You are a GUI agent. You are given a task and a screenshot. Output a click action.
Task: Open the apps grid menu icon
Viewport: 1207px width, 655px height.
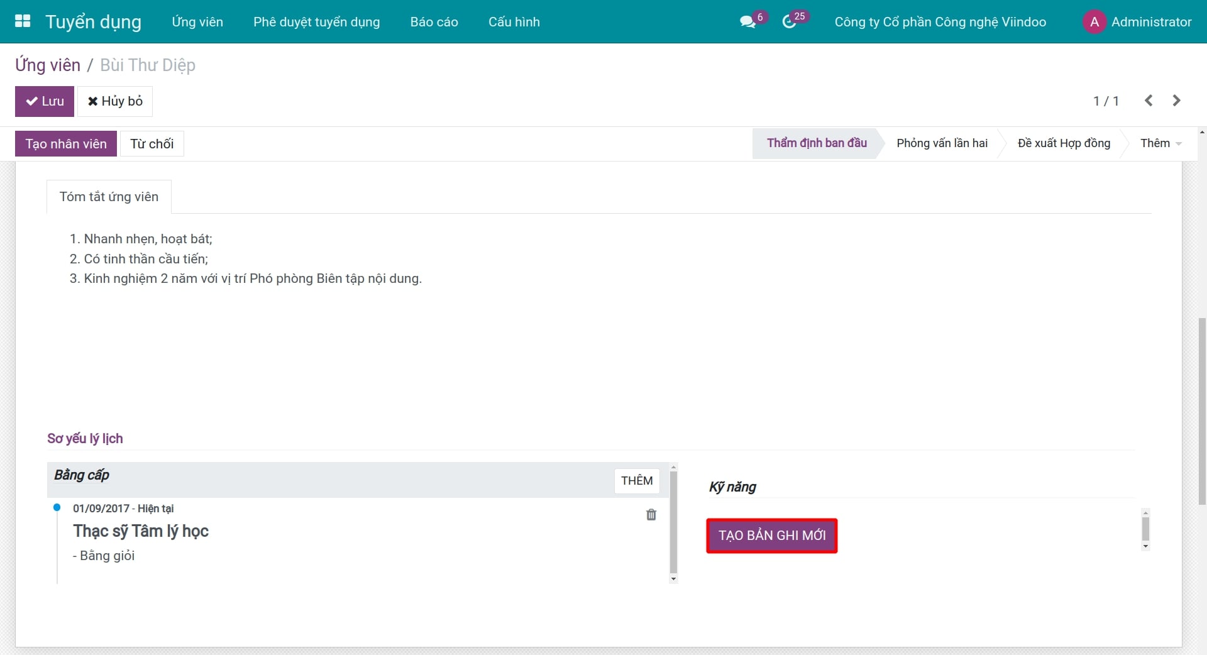point(23,21)
